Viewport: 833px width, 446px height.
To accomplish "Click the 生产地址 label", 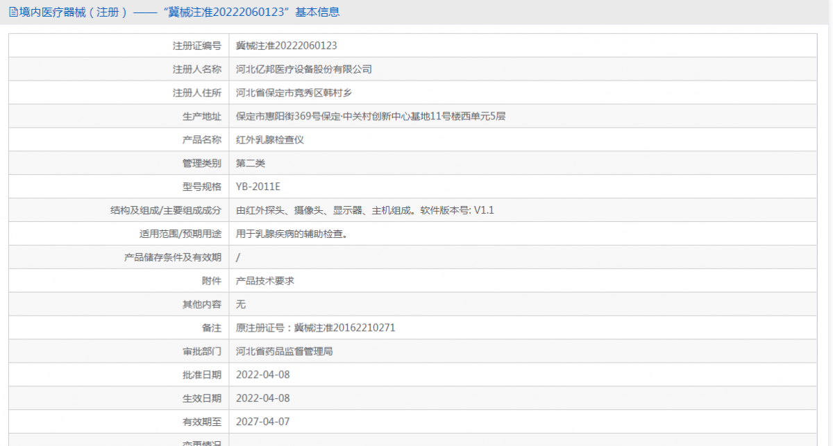I will click(x=202, y=117).
